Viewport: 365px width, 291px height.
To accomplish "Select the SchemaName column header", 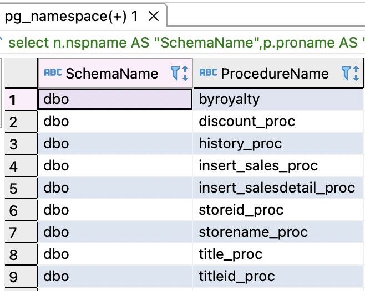I will point(115,73).
